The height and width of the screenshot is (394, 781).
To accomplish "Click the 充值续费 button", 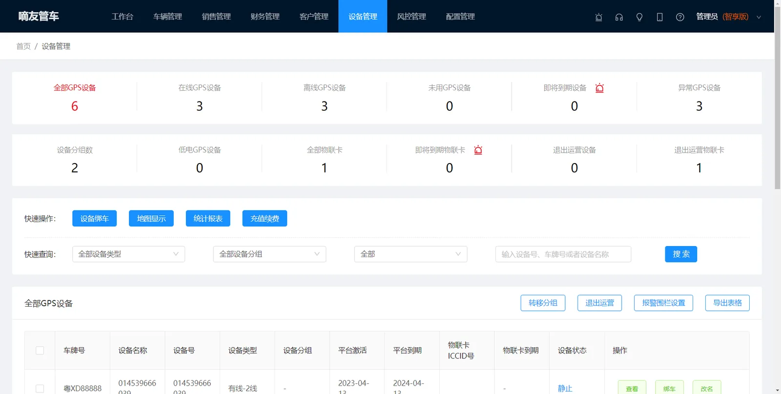I will 265,219.
